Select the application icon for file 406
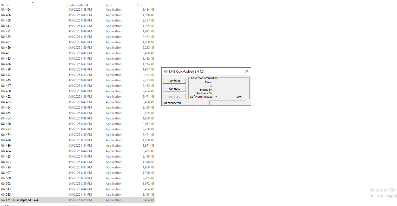Viewport: 397px width, 206px height. (x=3, y=15)
